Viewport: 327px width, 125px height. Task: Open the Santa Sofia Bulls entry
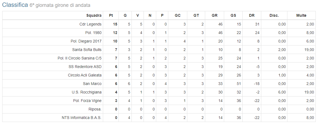click(87, 50)
